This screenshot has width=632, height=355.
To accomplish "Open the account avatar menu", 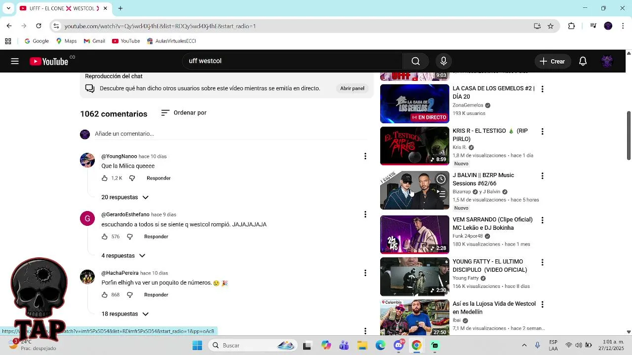I will [x=607, y=61].
